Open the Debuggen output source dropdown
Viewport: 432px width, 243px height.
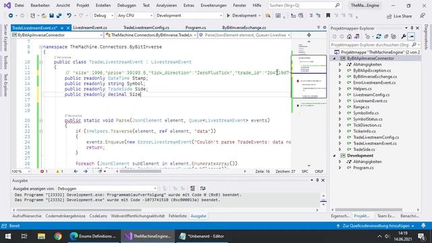107,188
